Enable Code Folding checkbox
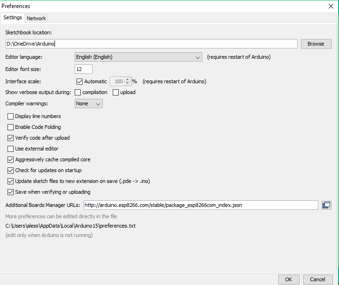 pos(10,127)
